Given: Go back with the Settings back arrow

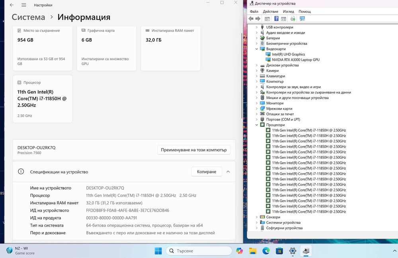Looking at the screenshot, I should coord(12,5).
